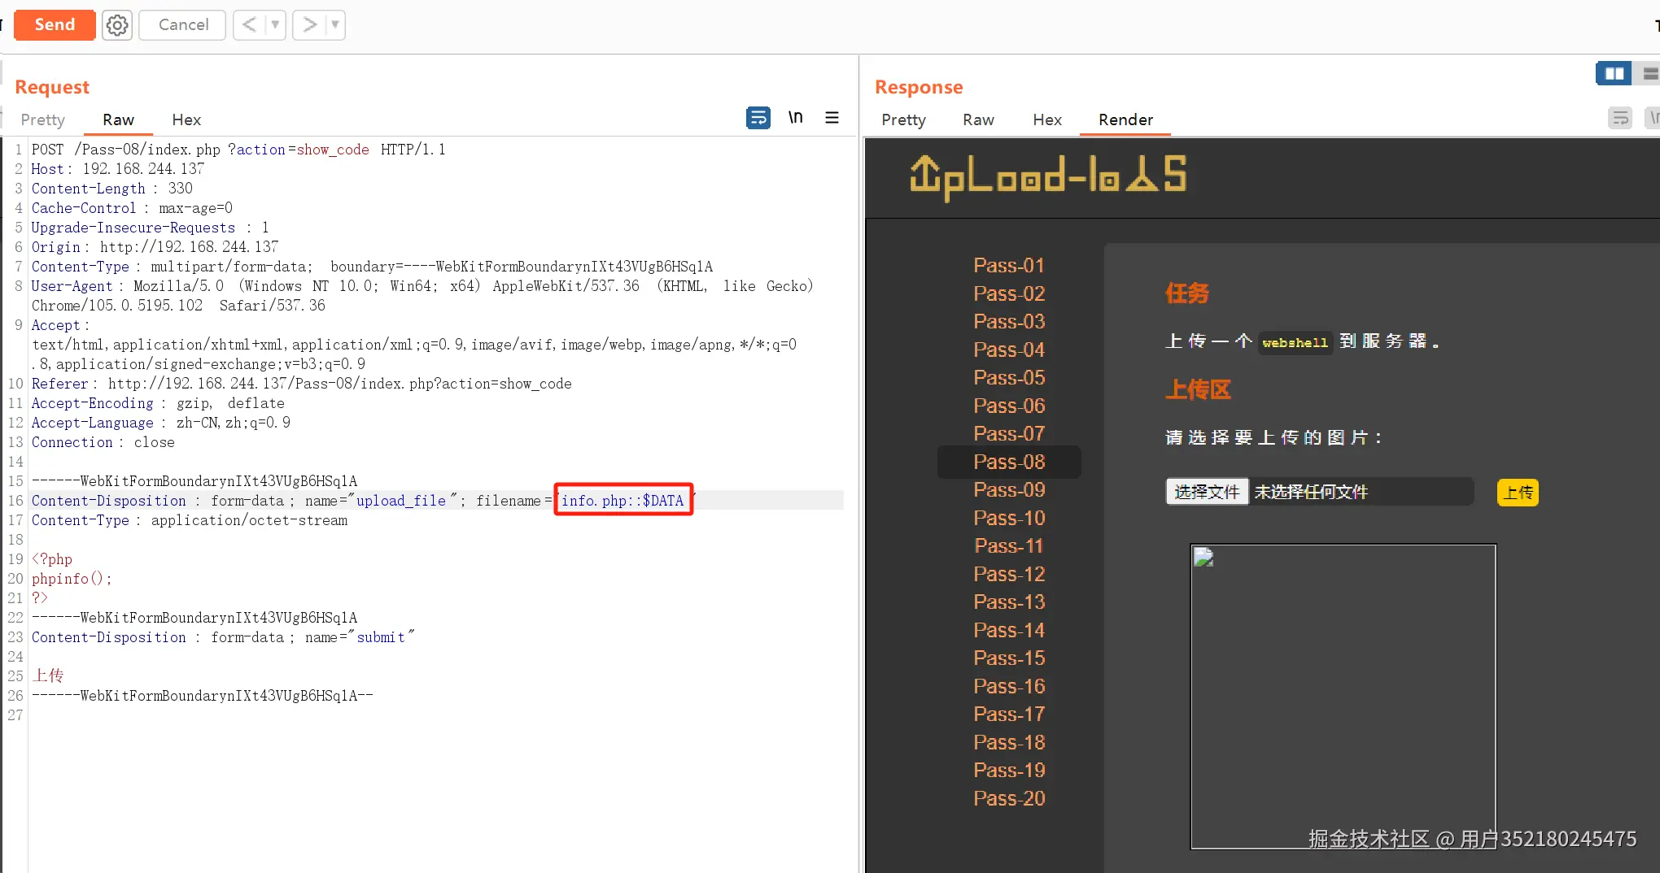The width and height of the screenshot is (1660, 873).
Task: Click the 选择文件 file chooser button
Action: click(1207, 492)
